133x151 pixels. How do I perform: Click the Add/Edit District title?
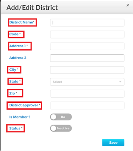(32, 8)
